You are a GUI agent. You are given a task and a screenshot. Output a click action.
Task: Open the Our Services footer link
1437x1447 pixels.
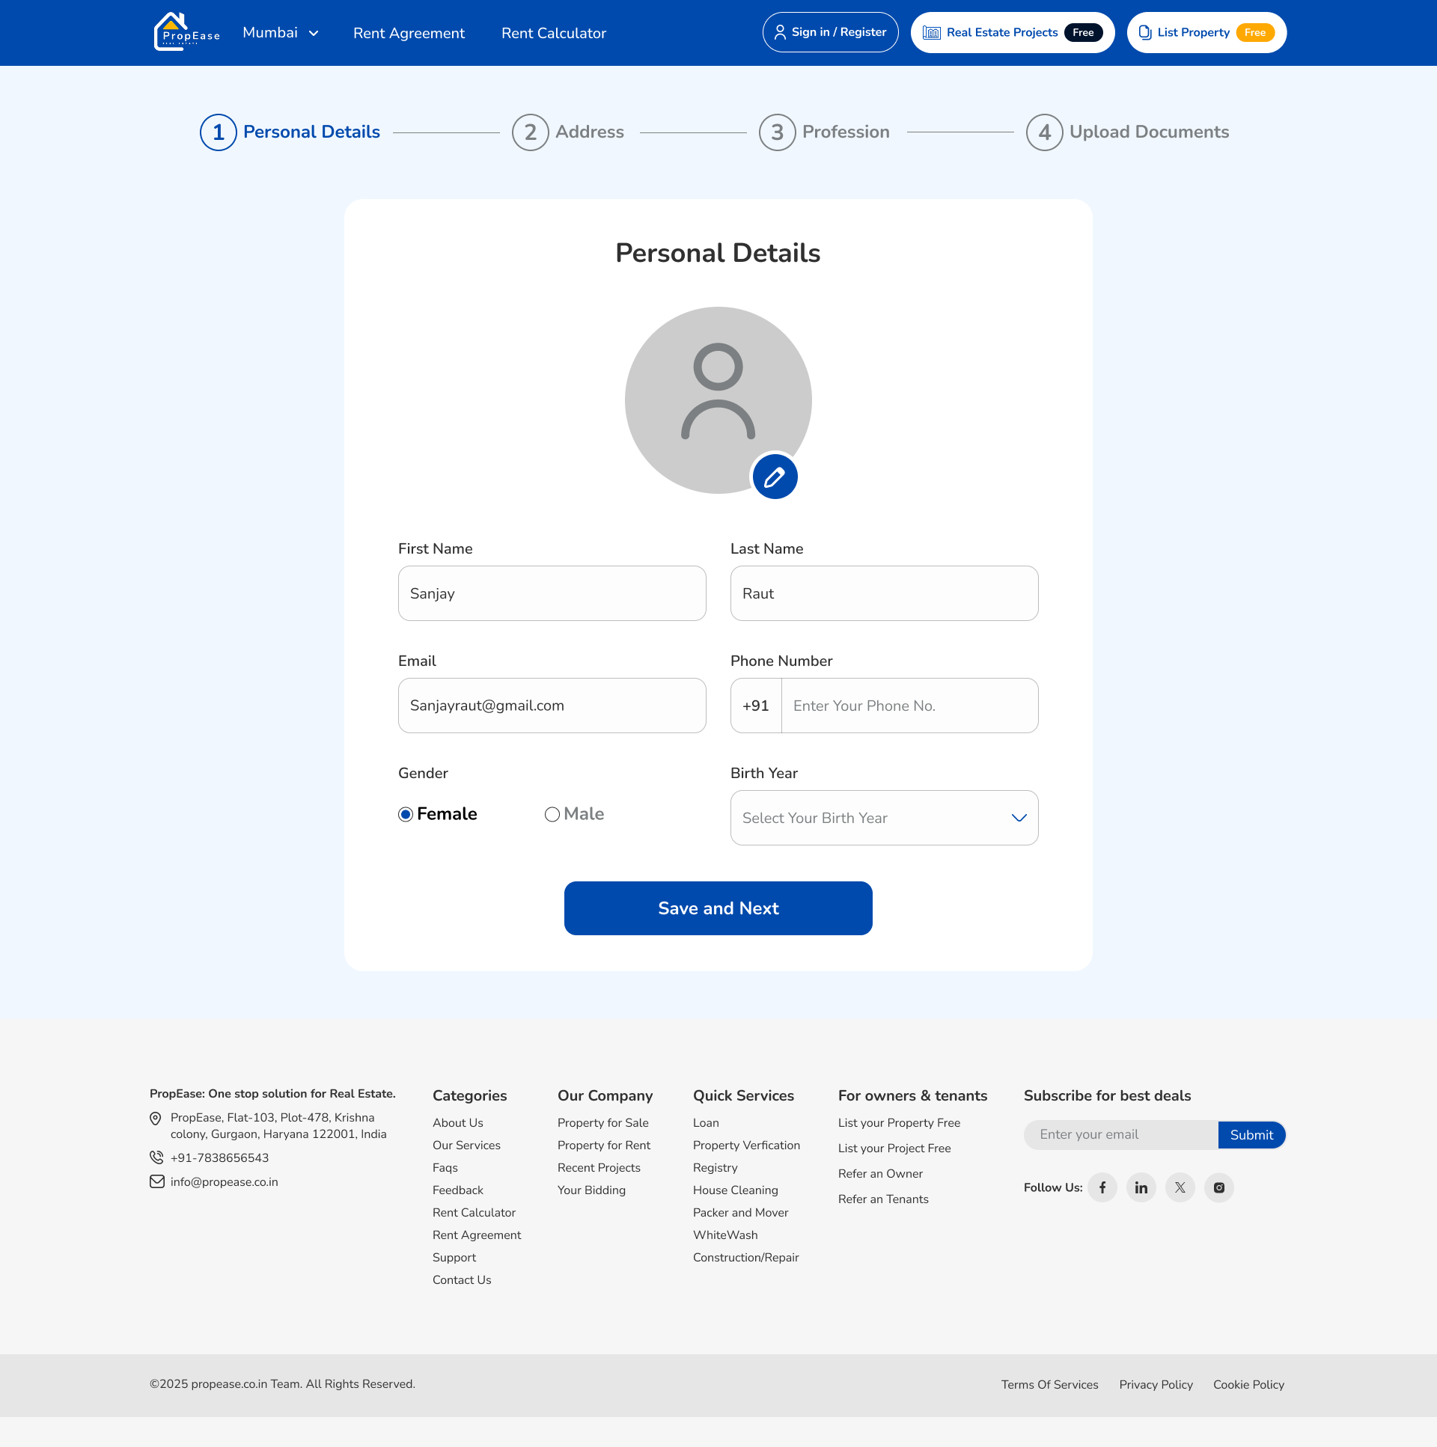(466, 1145)
